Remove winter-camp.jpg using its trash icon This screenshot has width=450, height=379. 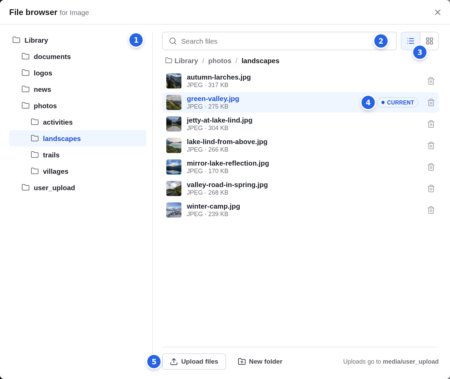[431, 210]
